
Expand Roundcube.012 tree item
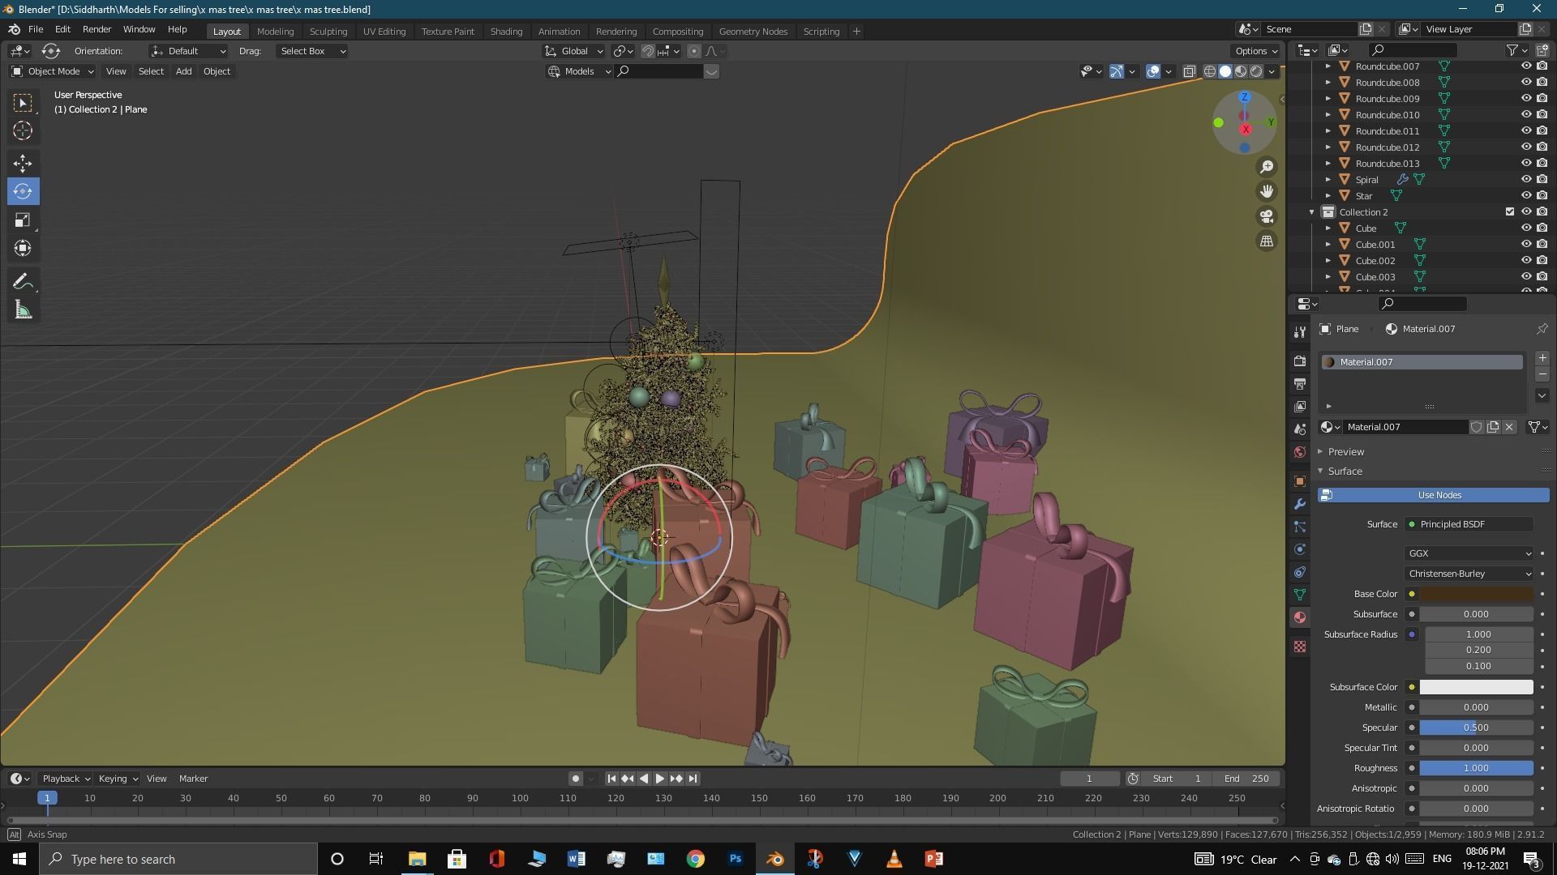pyautogui.click(x=1328, y=147)
